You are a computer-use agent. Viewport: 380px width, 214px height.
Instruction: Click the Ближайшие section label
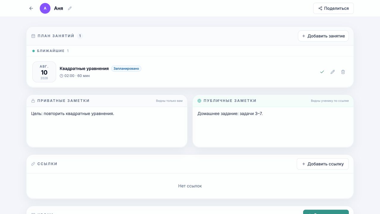[51, 51]
